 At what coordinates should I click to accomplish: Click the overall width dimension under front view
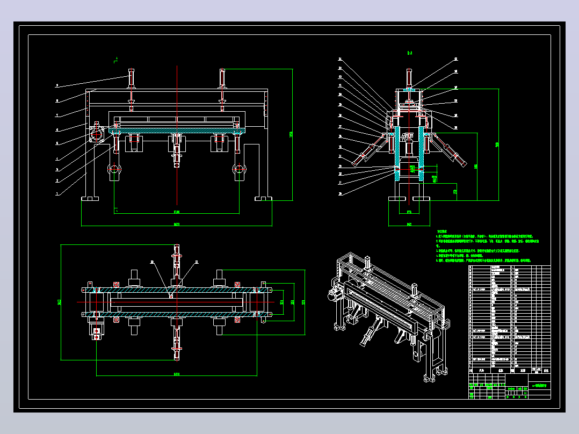click(177, 224)
